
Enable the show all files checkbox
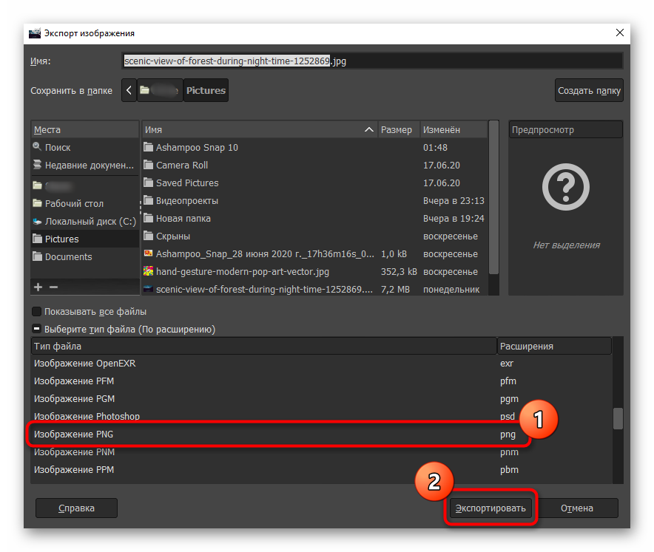pos(37,311)
